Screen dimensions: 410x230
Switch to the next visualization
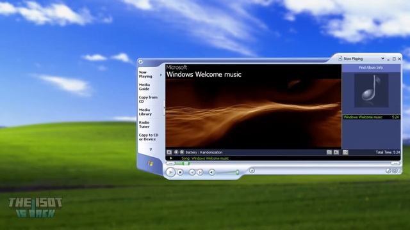(x=182, y=152)
